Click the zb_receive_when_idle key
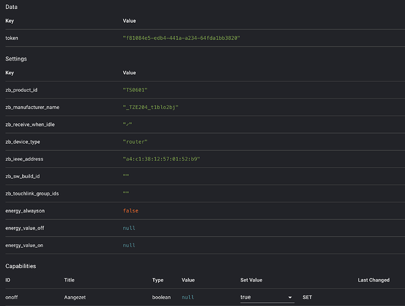The height and width of the screenshot is (306, 405). click(x=30, y=124)
